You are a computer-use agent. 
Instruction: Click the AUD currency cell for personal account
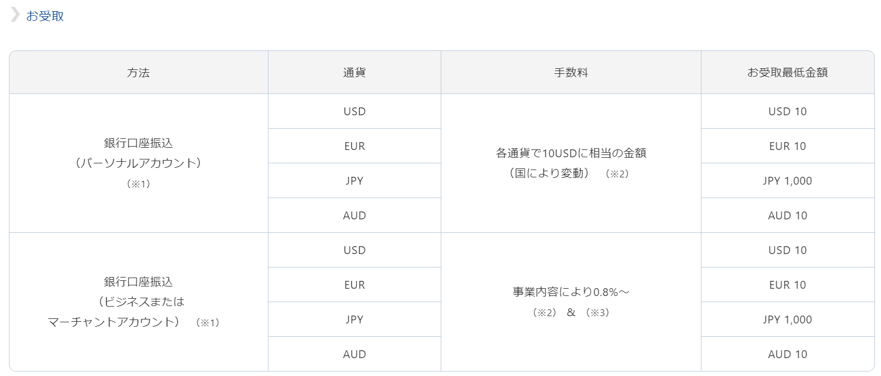coord(355,215)
